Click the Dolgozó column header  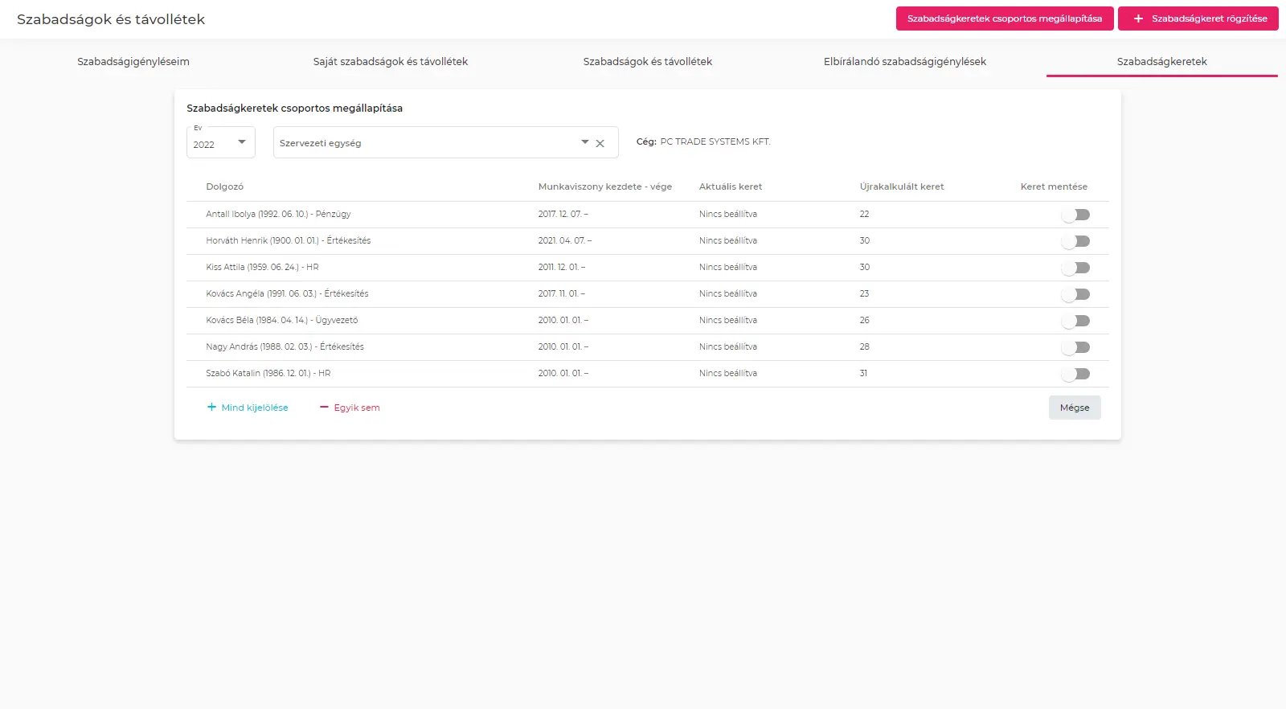coord(224,186)
